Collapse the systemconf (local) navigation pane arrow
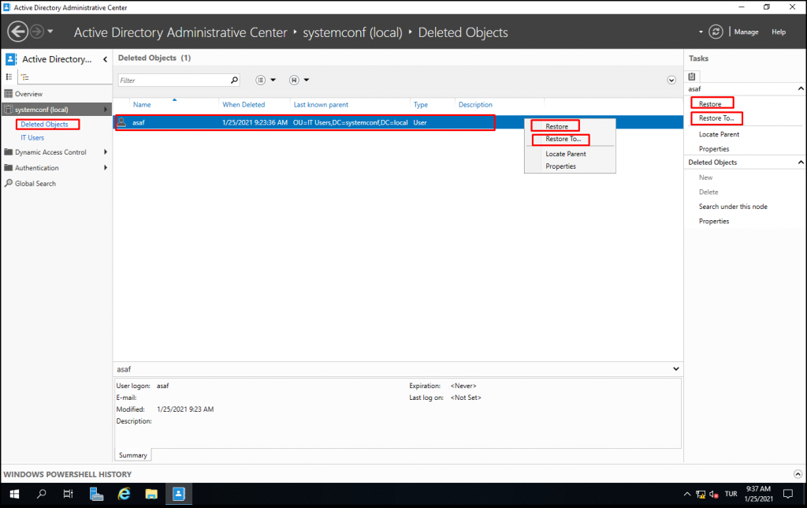This screenshot has width=807, height=508. [x=105, y=109]
